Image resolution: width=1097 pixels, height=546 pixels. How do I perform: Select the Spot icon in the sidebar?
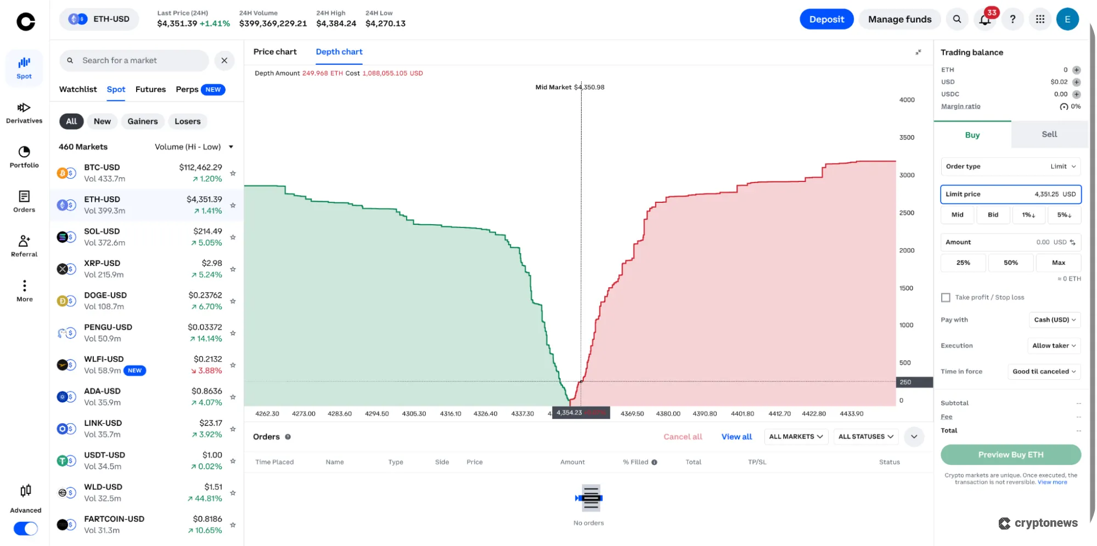point(24,67)
